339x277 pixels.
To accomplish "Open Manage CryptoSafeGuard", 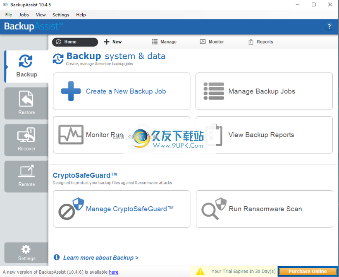I will click(122, 209).
